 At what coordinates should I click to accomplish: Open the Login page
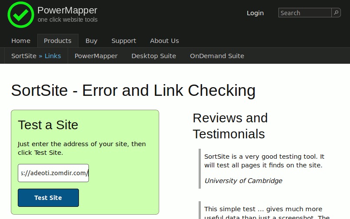pyautogui.click(x=255, y=13)
